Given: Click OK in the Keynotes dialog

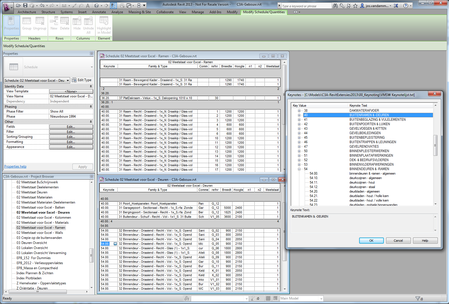Looking at the screenshot, I should click(371, 241).
